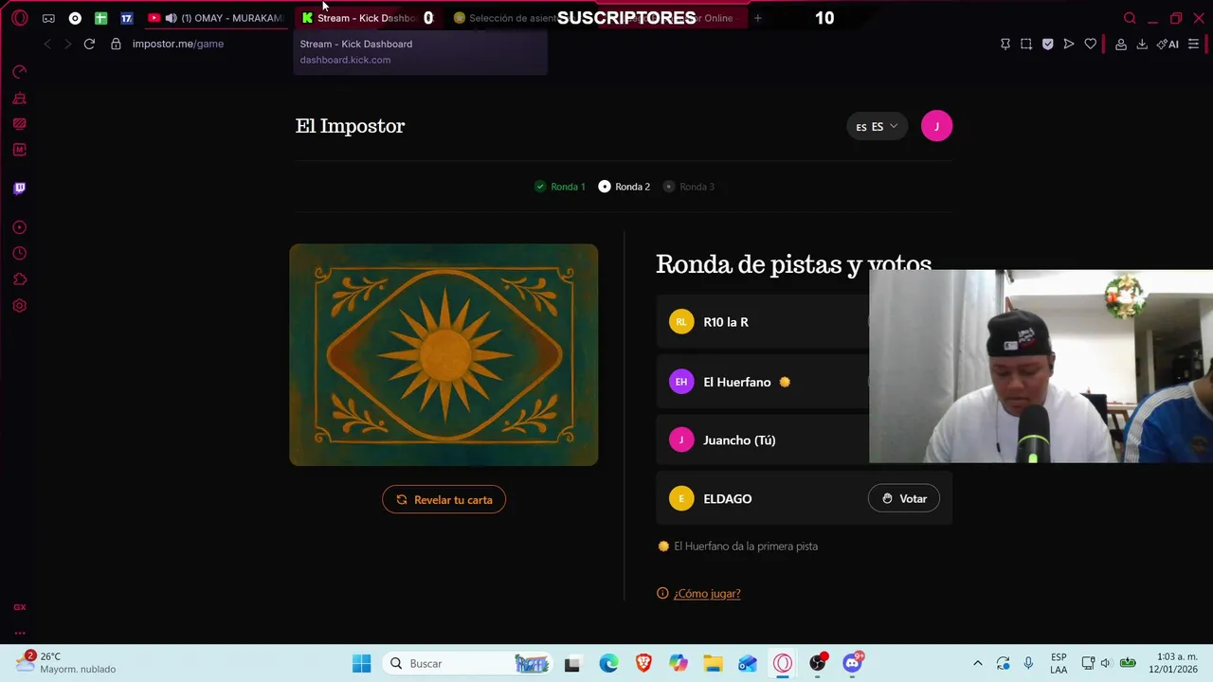The height and width of the screenshot is (682, 1213).
Task: Click the sun card back image
Action: tap(444, 354)
